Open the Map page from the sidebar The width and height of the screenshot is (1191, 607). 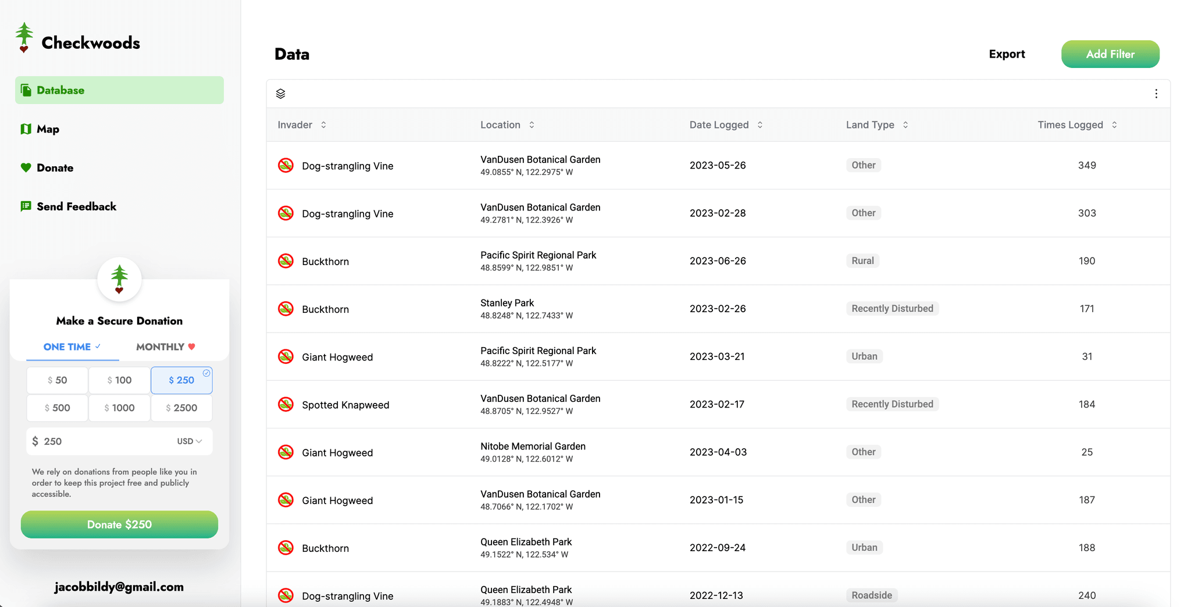[49, 128]
